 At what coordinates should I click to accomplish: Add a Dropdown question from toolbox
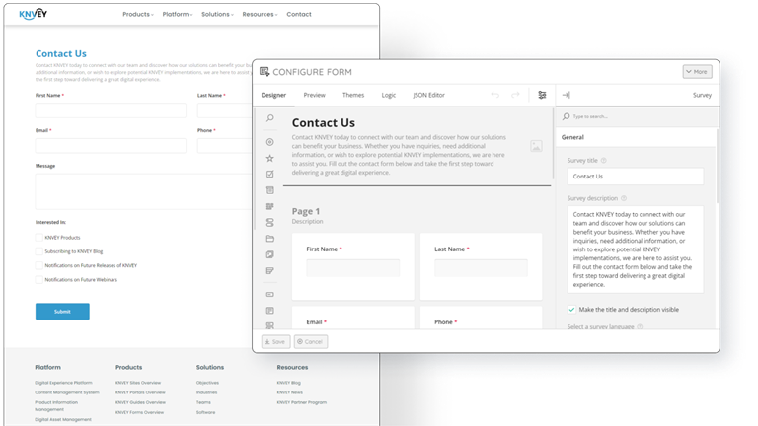(x=270, y=190)
